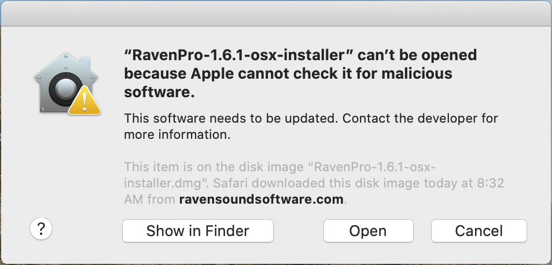Image resolution: width=552 pixels, height=265 pixels.
Task: Click the bold "can't be opened" heading
Action: coord(418,55)
